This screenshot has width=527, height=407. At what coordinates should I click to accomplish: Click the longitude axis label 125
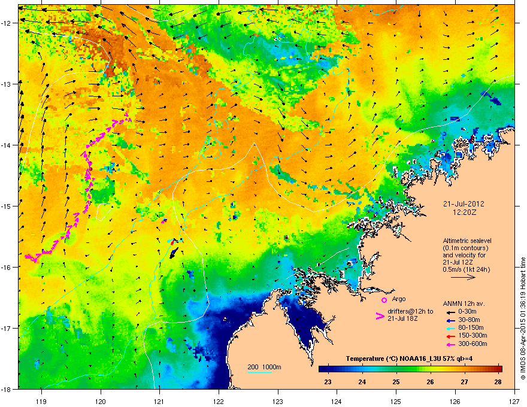point(396,401)
